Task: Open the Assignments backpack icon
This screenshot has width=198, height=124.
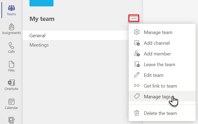Action: [x=12, y=27]
